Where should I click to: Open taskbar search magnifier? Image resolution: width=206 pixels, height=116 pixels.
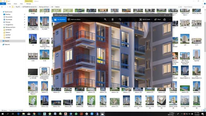click(x=8, y=114)
